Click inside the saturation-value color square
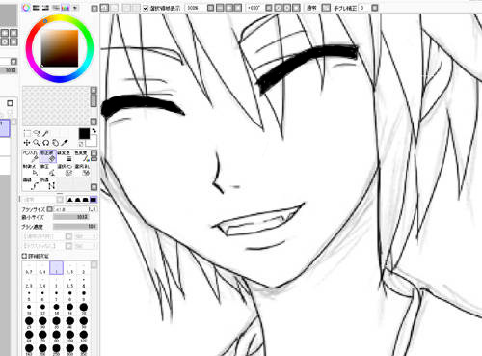The image size is (482, 356). [x=60, y=48]
